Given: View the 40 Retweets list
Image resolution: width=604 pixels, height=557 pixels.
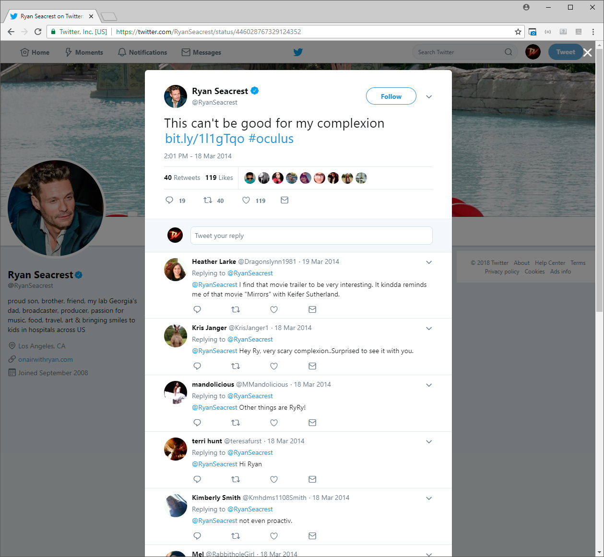Looking at the screenshot, I should 182,178.
